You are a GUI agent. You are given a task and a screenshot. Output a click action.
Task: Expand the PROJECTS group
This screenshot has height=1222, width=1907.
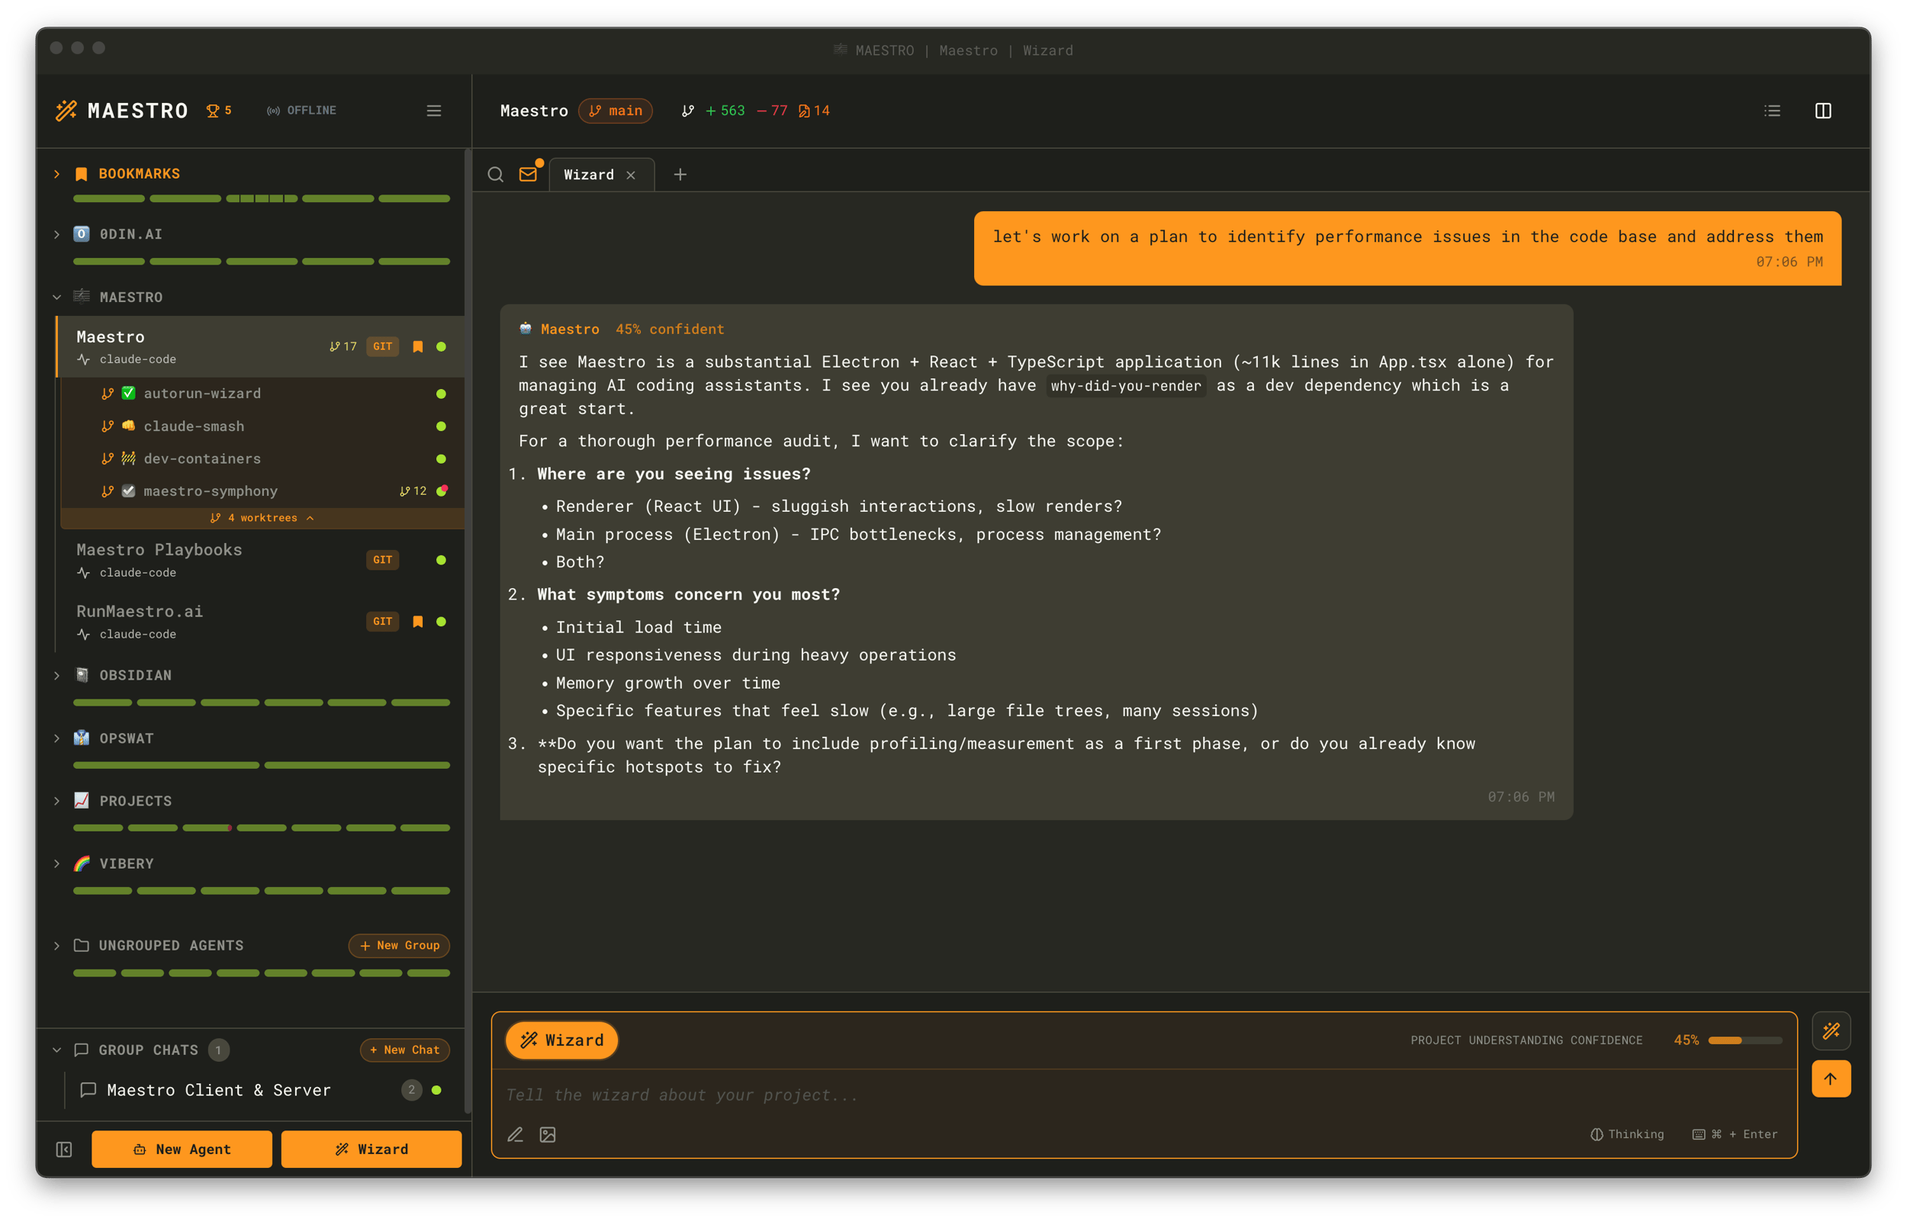coord(57,801)
